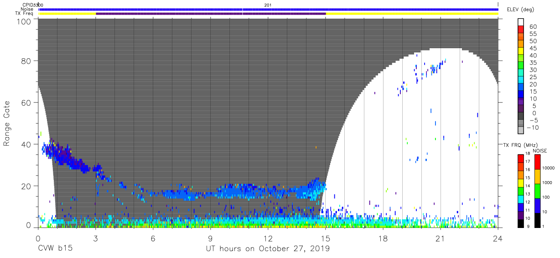Viewport: 560px width, 258px height.
Task: Pick the green NOISE swatch between 100 and 1000
Action: pyautogui.click(x=537, y=191)
